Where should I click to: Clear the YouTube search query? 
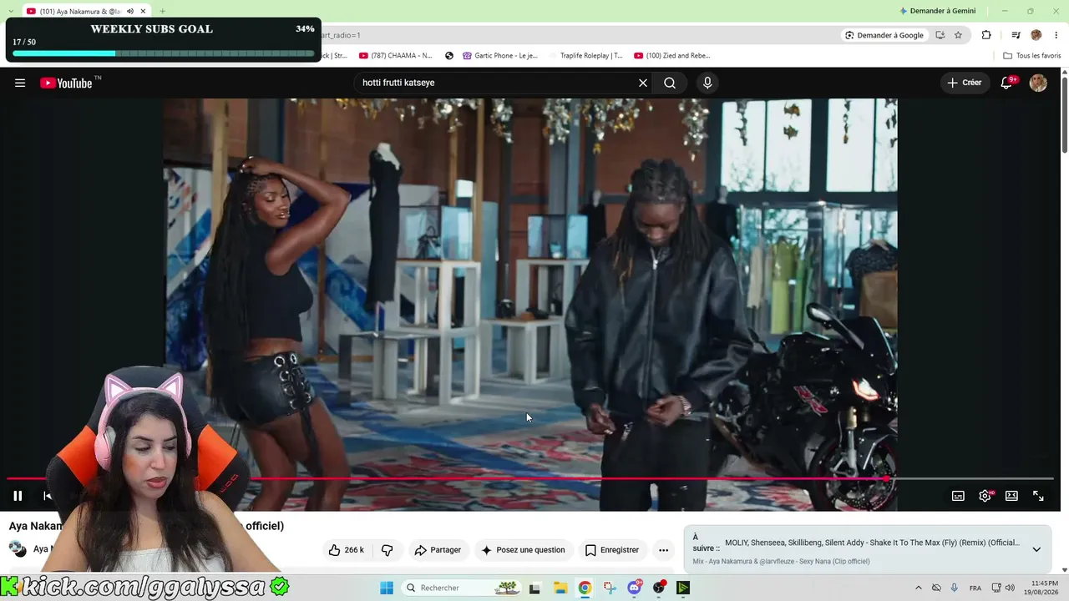point(643,83)
